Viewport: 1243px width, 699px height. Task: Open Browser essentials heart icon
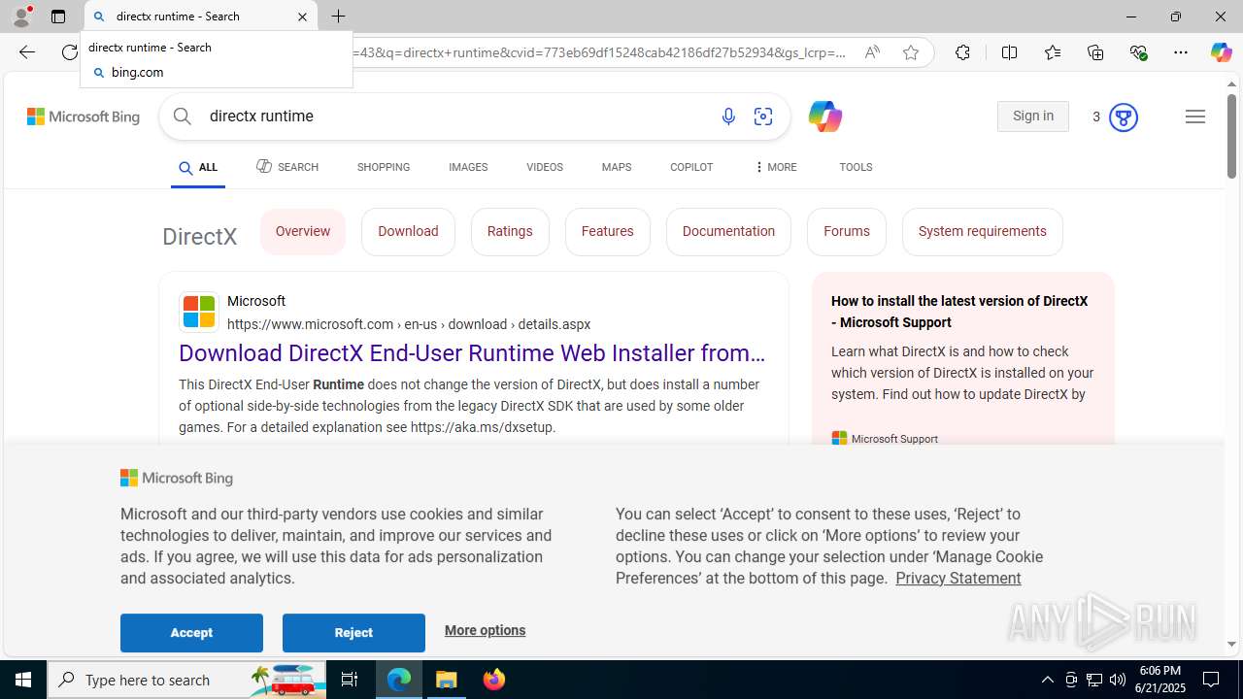pos(1138,52)
